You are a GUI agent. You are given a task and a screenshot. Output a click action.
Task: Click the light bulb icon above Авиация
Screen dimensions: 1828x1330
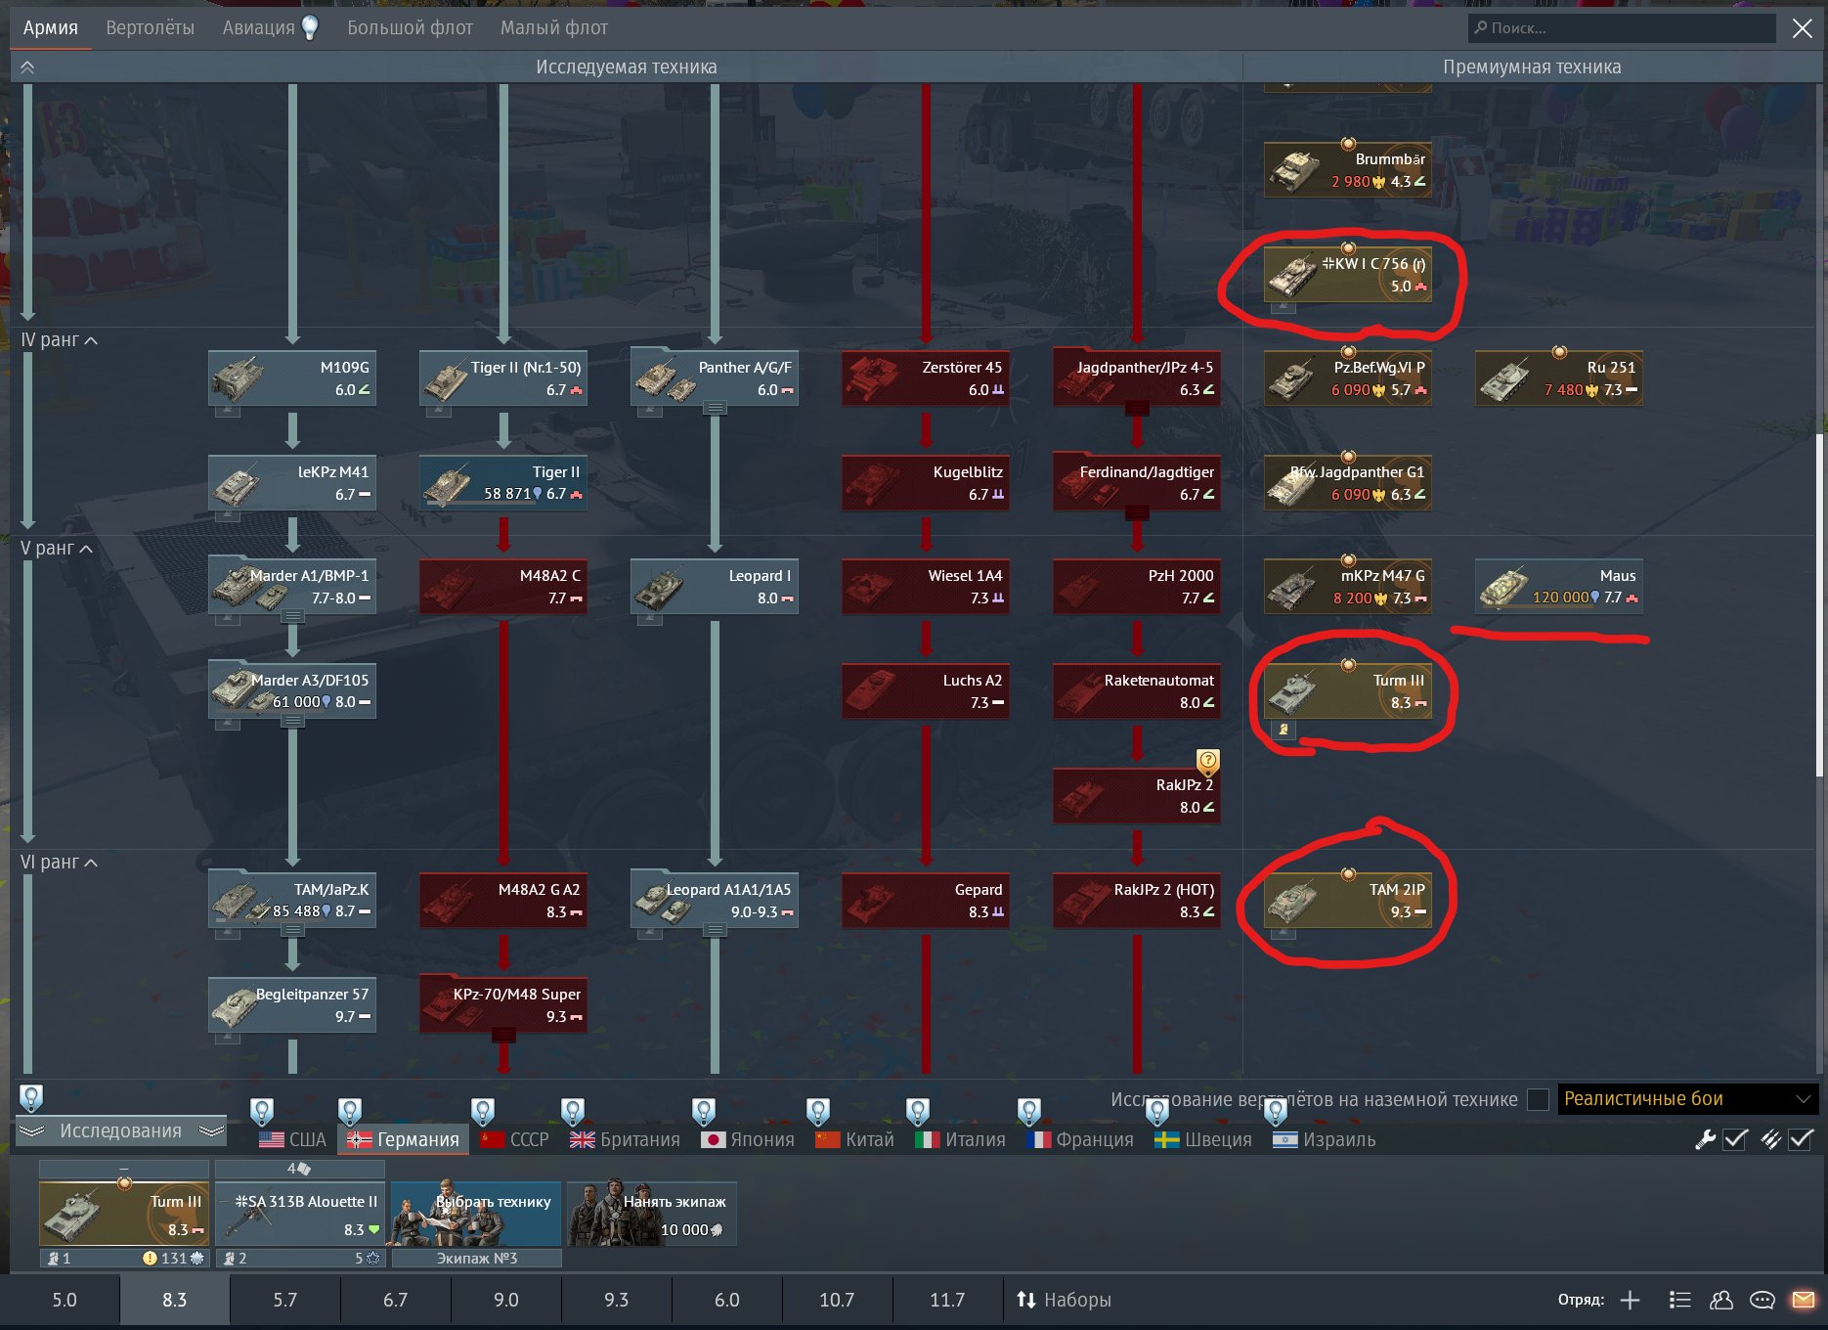point(310,27)
